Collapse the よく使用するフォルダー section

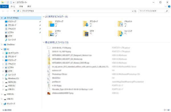(x=44, y=17)
